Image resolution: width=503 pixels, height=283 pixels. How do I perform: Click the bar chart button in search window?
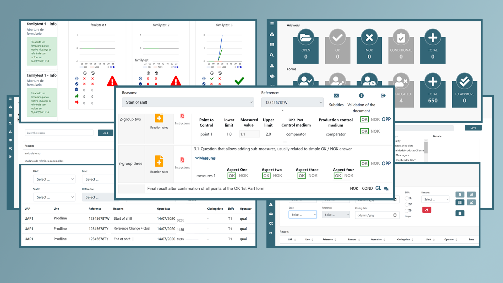(x=471, y=194)
